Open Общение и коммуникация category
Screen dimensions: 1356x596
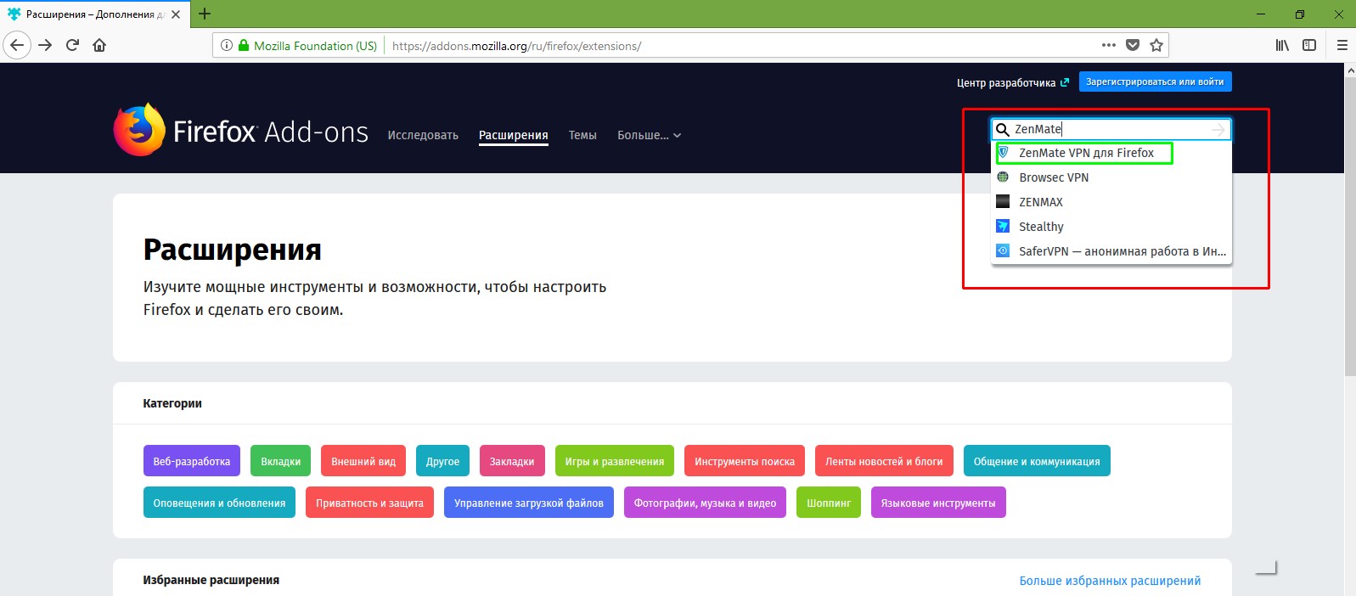click(1037, 461)
